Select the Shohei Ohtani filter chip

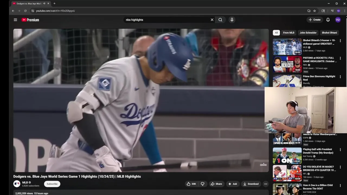click(x=329, y=33)
